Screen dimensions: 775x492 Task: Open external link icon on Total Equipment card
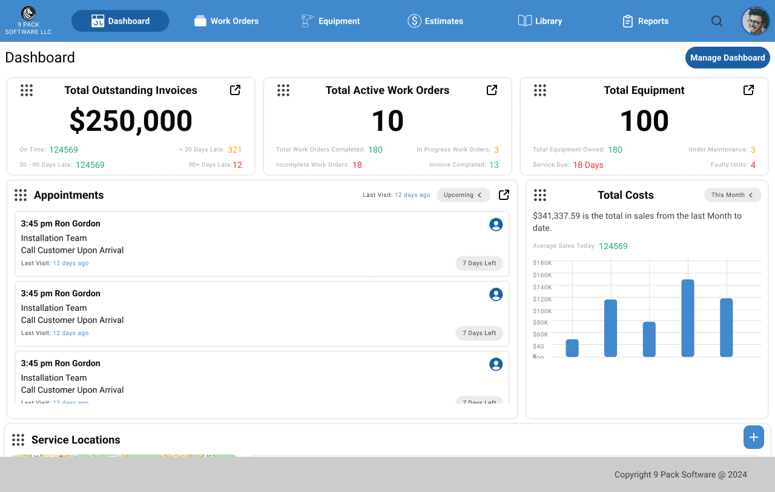pyautogui.click(x=748, y=90)
